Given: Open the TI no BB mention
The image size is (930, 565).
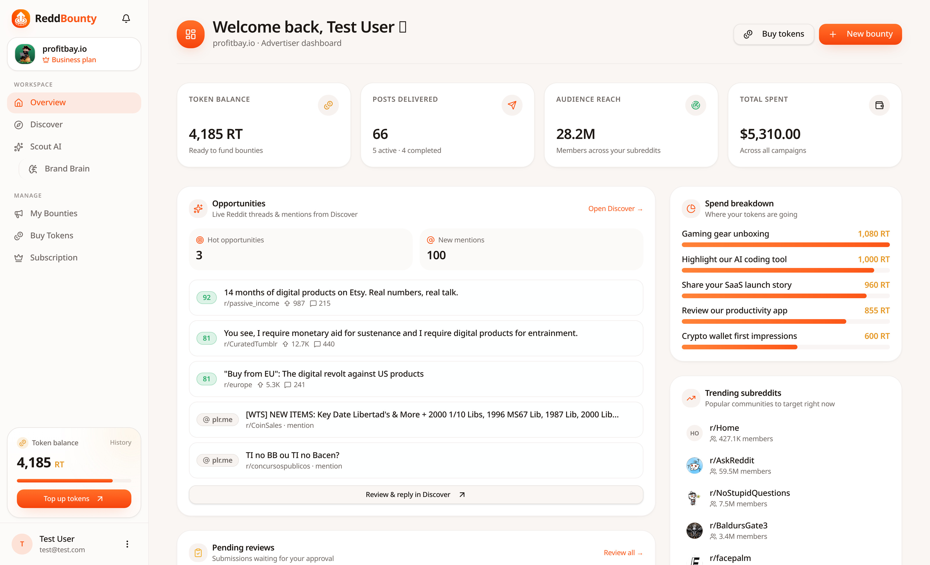Looking at the screenshot, I should point(416,460).
